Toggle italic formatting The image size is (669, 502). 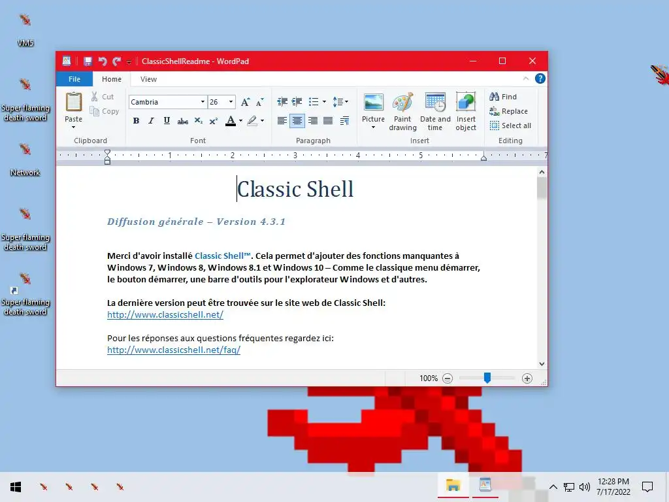click(151, 121)
